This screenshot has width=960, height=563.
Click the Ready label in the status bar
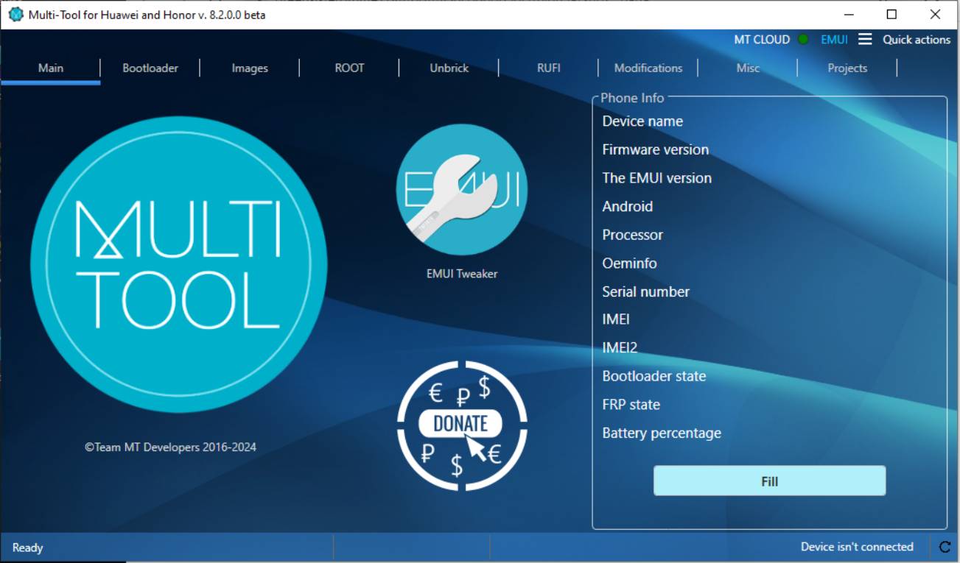pos(28,547)
